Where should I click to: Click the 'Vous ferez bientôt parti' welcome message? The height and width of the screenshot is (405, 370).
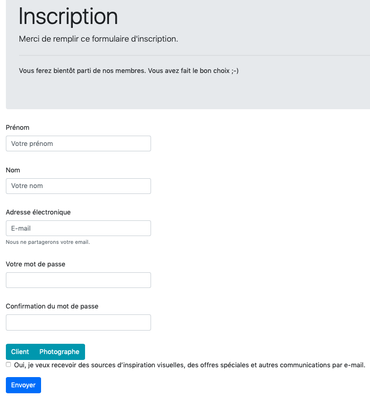(x=129, y=71)
